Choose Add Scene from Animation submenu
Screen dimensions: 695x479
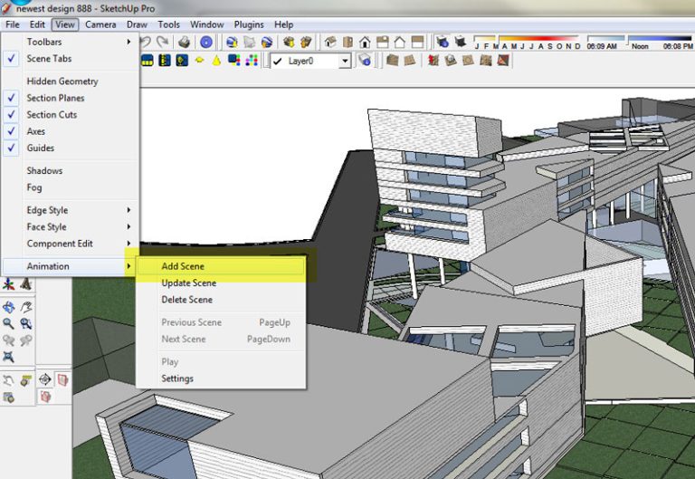[183, 266]
